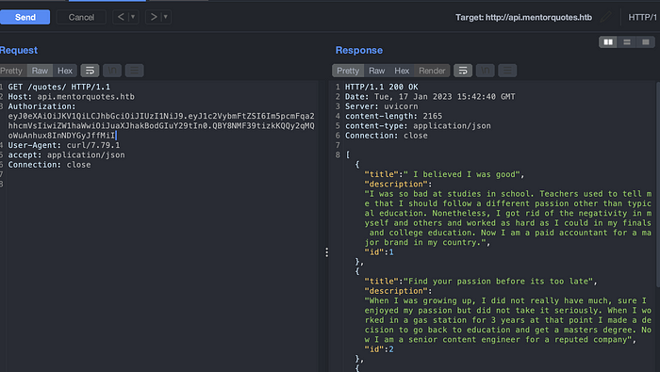660x372 pixels.
Task: Open the forward-history dropdown arrow
Action: [166, 17]
